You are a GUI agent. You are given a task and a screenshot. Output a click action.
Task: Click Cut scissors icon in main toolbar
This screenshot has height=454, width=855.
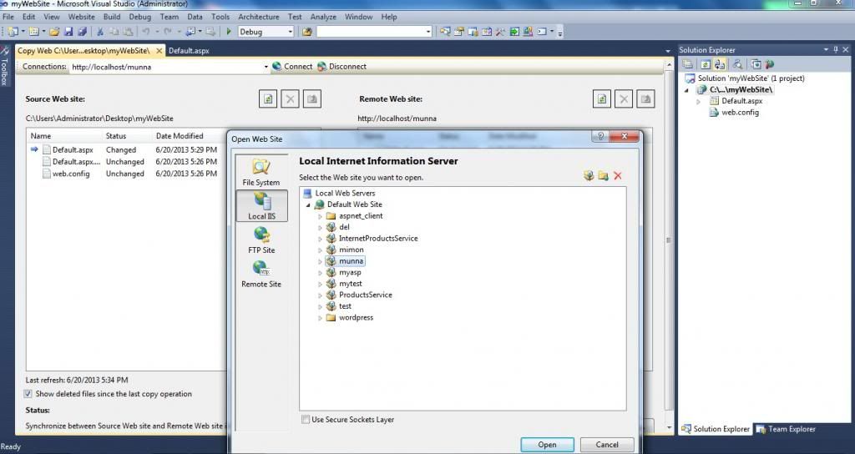(100, 32)
